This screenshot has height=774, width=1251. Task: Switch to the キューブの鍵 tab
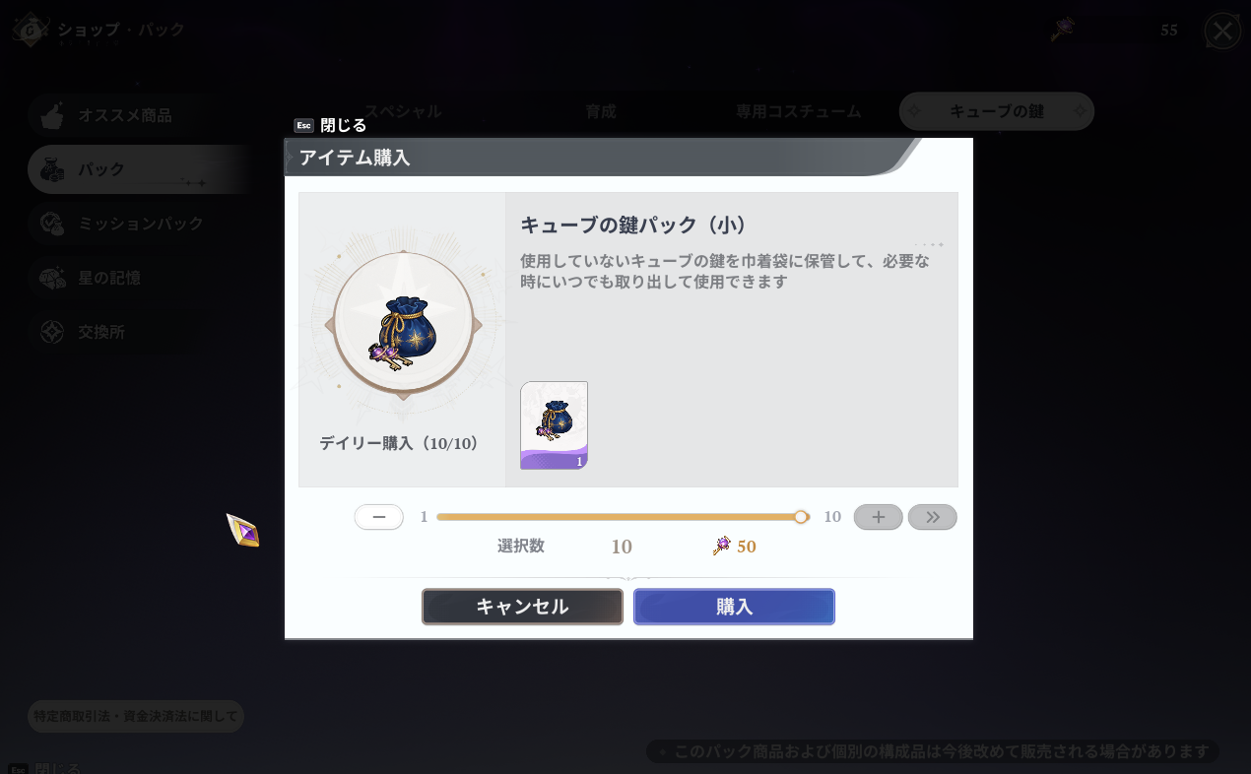pyautogui.click(x=997, y=111)
